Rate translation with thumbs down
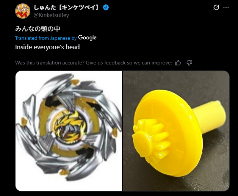This screenshot has width=238, height=196. (189, 63)
